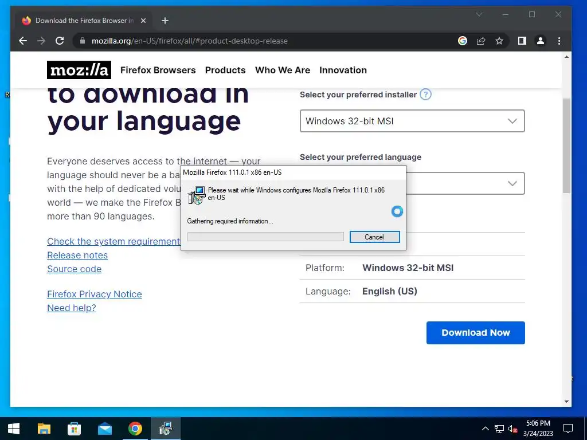Reload the current page
This screenshot has height=440, width=587.
coord(60,41)
